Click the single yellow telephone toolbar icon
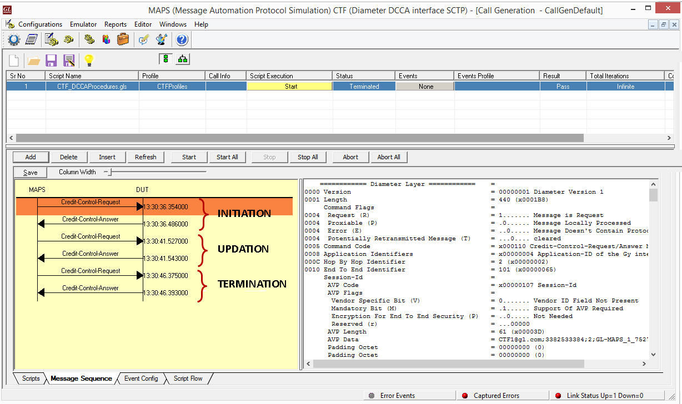Viewport: 682px width, 404px height. 68,39
